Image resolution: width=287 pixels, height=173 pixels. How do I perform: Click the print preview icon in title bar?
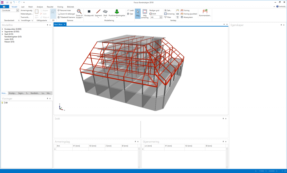pyautogui.click(x=11, y=2)
